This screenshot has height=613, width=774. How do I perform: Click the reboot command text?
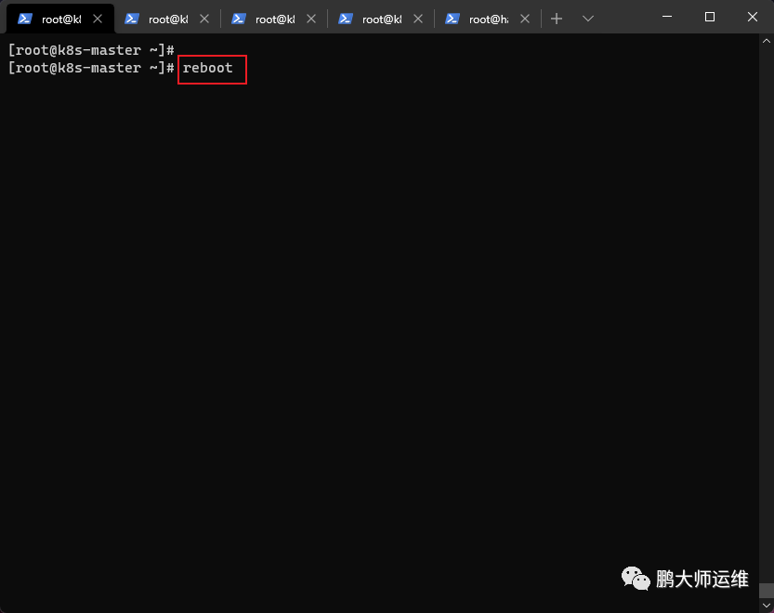(x=208, y=68)
